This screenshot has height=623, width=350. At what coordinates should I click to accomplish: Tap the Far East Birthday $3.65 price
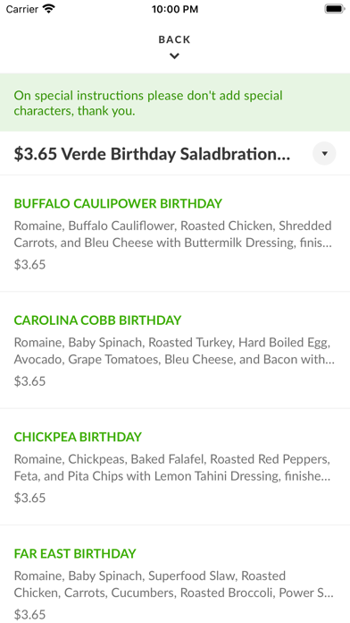pyautogui.click(x=29, y=614)
